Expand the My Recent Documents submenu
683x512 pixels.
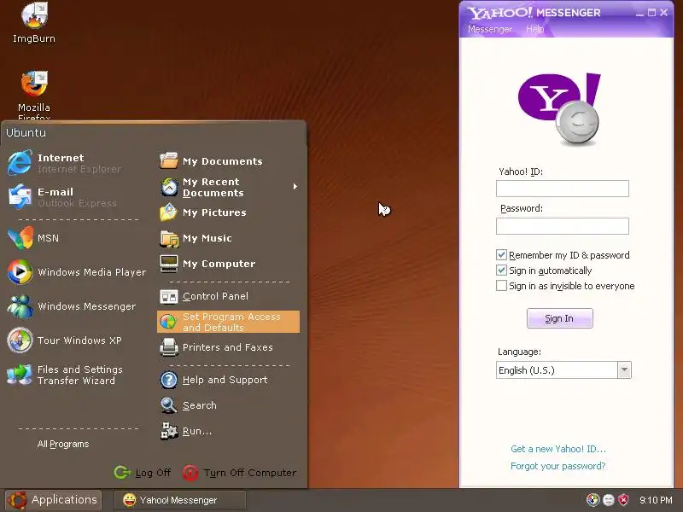(228, 187)
